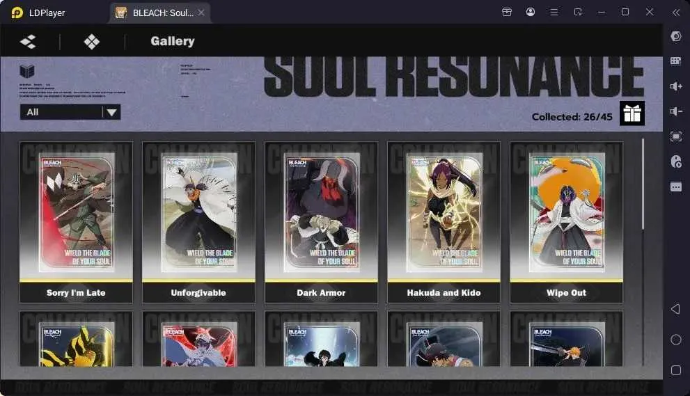Open the four-diamond home menu icon
690x396 pixels.
click(91, 42)
